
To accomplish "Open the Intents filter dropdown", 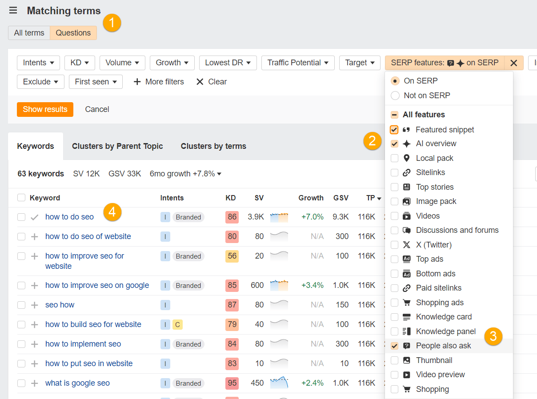I will coord(38,63).
